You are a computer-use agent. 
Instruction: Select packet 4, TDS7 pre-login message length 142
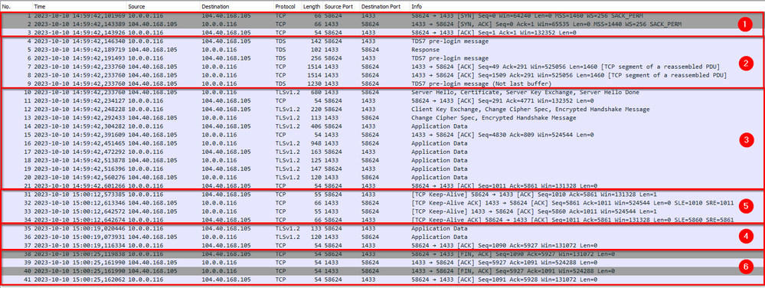click(x=383, y=41)
